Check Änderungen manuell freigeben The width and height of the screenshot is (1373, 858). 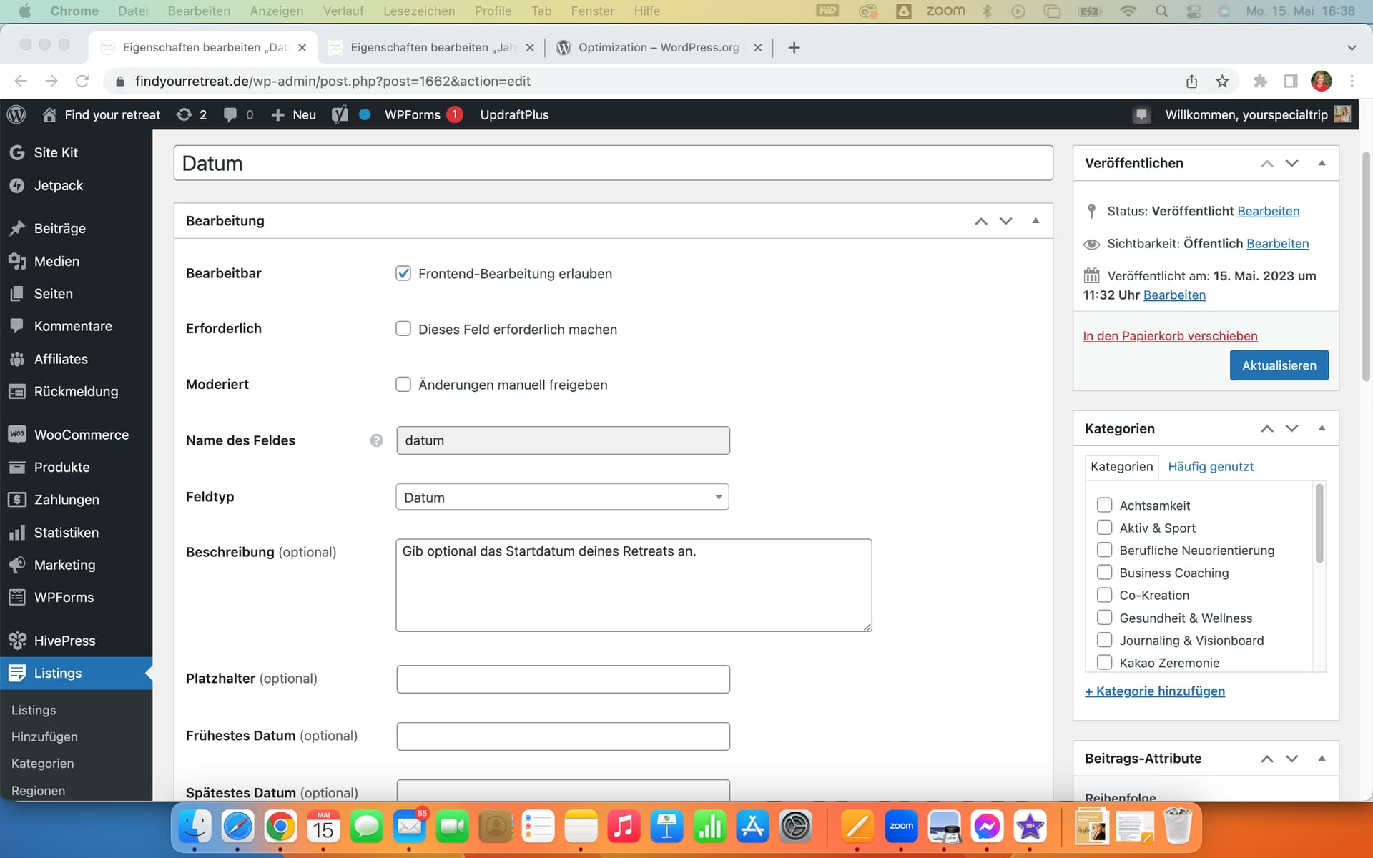[403, 385]
